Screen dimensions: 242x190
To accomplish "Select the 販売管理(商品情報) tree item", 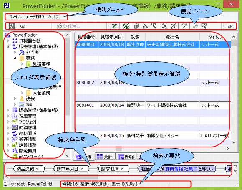I will (x=38, y=110).
